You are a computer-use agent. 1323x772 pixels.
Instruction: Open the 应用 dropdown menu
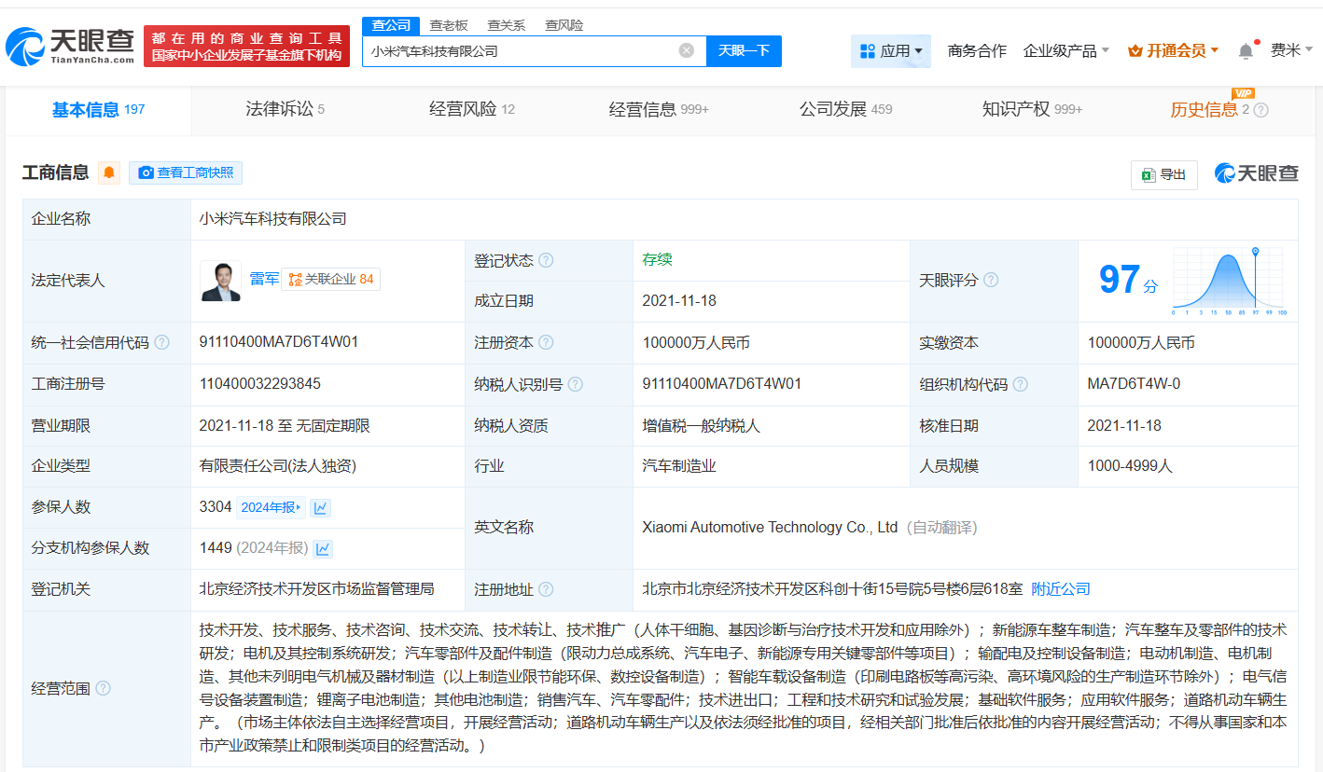891,51
